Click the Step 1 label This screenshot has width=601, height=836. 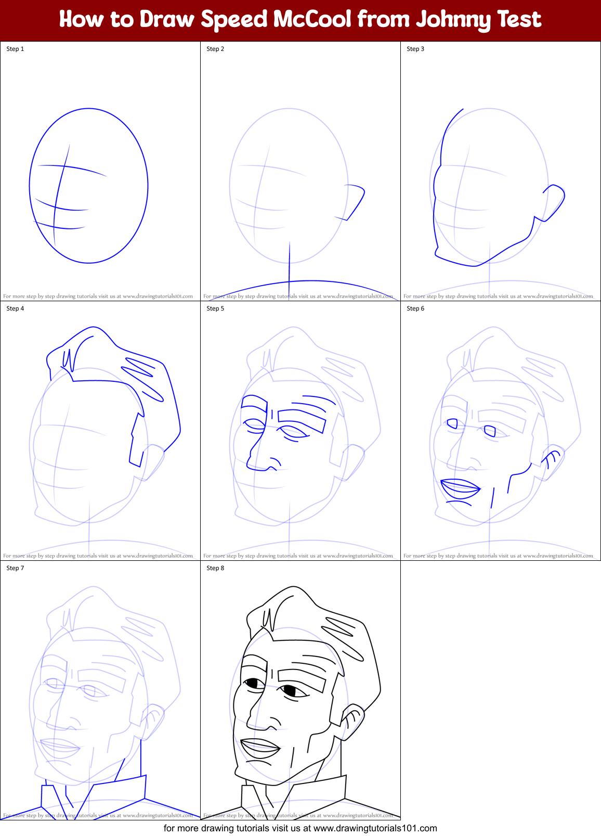(15, 49)
